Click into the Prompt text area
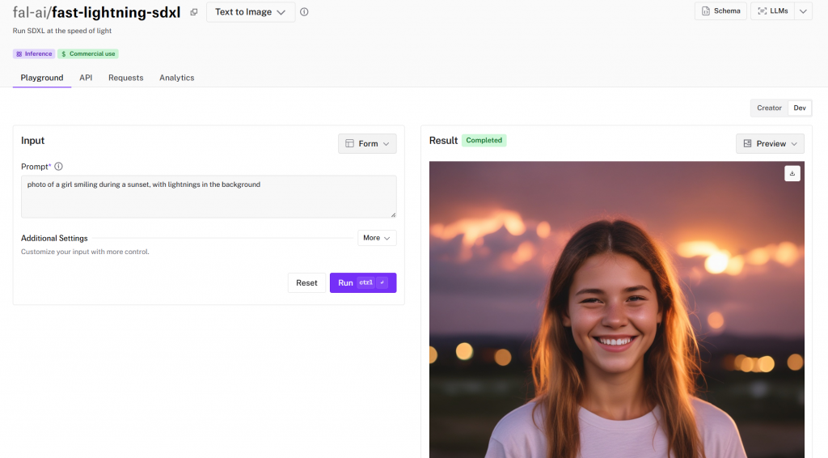 pyautogui.click(x=209, y=197)
